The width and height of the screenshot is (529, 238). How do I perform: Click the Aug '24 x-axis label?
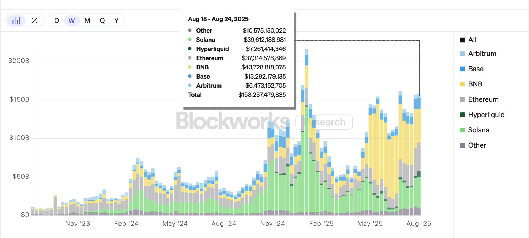coord(224,224)
